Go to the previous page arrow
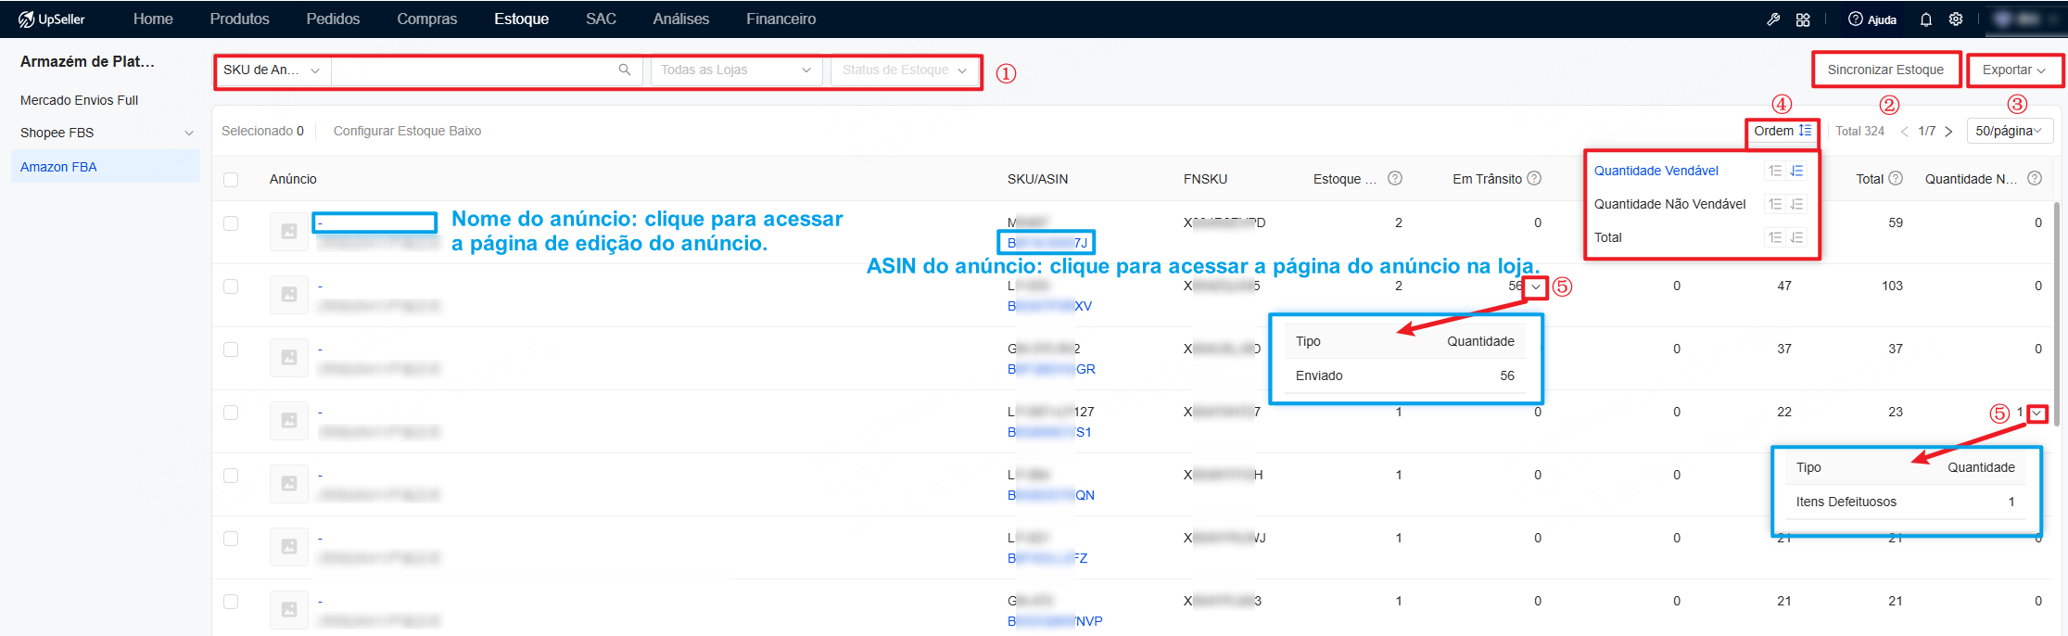The height and width of the screenshot is (636, 2068). [x=1905, y=131]
